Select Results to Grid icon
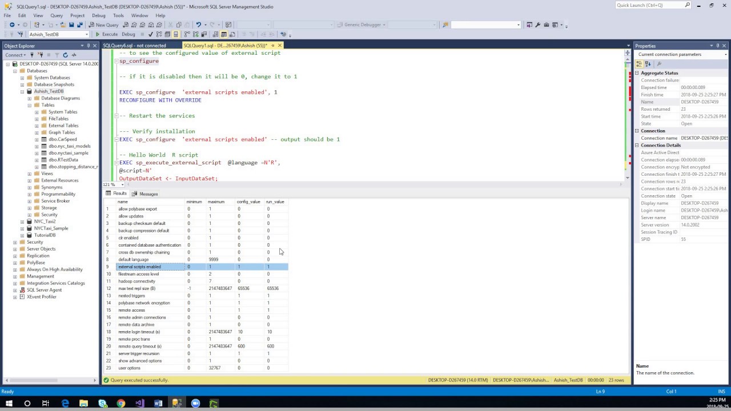 tap(223, 34)
